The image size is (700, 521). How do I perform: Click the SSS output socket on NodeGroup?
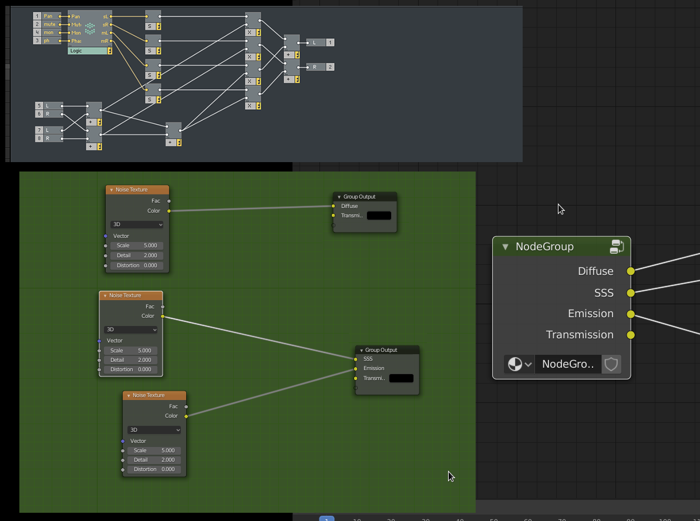point(630,293)
